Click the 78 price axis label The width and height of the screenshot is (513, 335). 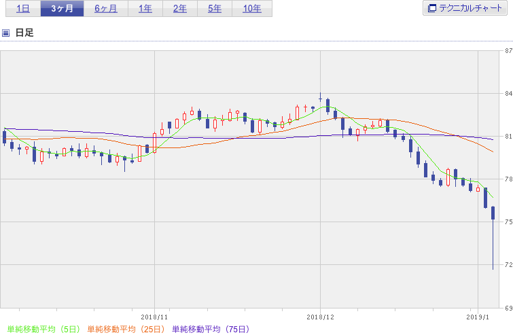click(508, 179)
